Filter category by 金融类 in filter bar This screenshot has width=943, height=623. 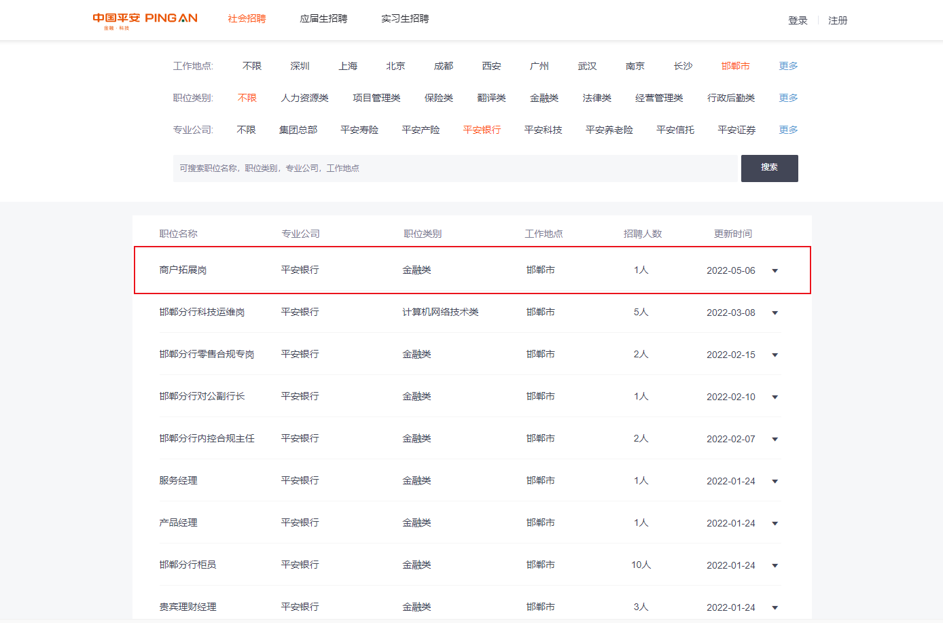tap(544, 98)
